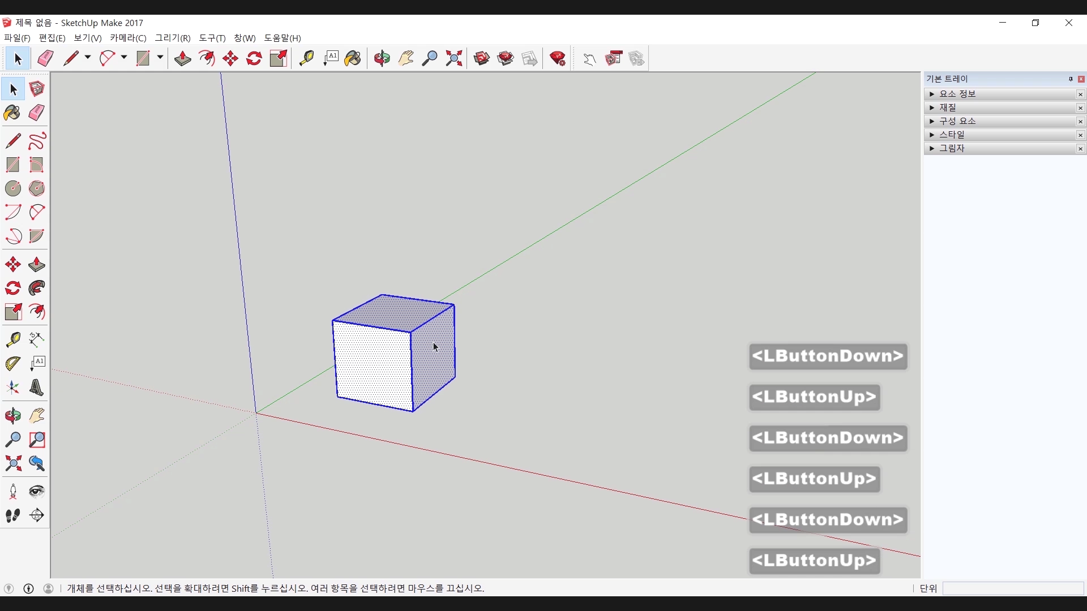Select the Freehand drawing tool

[37, 141]
